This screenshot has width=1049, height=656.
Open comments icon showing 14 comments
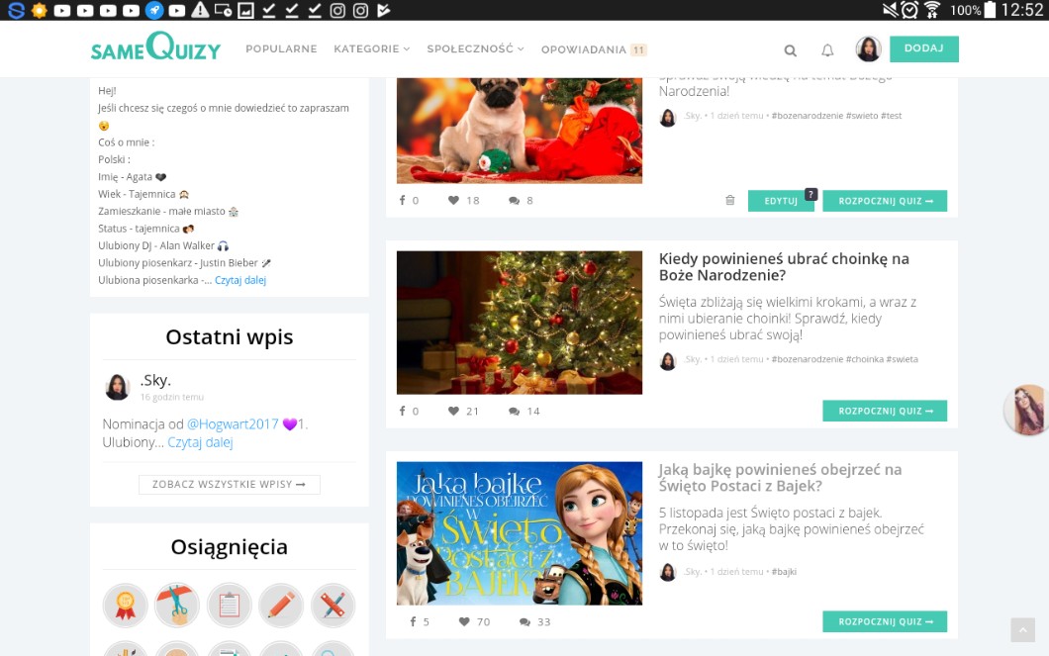point(515,412)
